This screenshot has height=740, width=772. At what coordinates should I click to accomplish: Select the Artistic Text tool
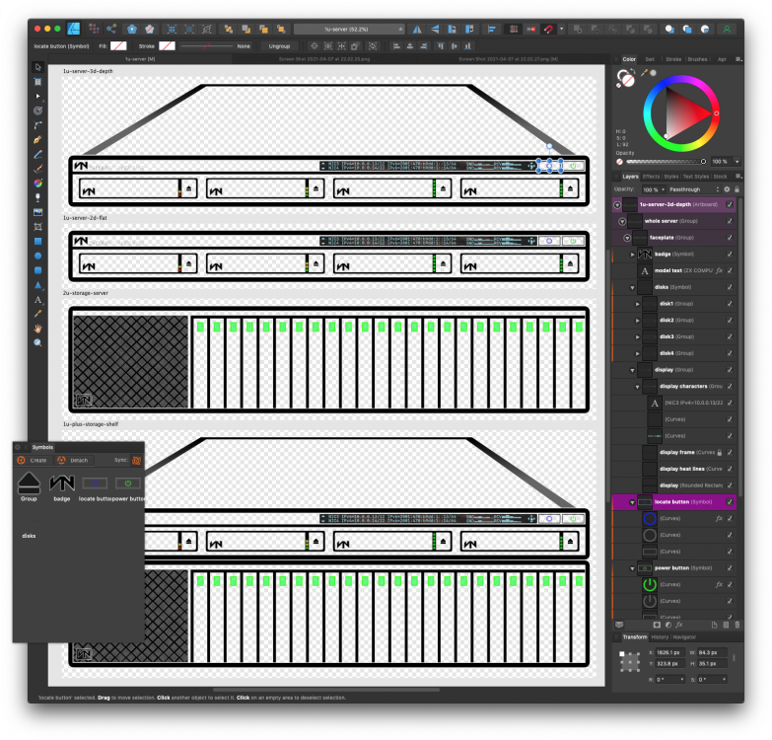37,300
